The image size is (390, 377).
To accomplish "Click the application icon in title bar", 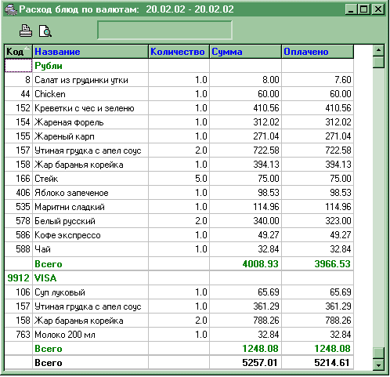I will 11,9.
